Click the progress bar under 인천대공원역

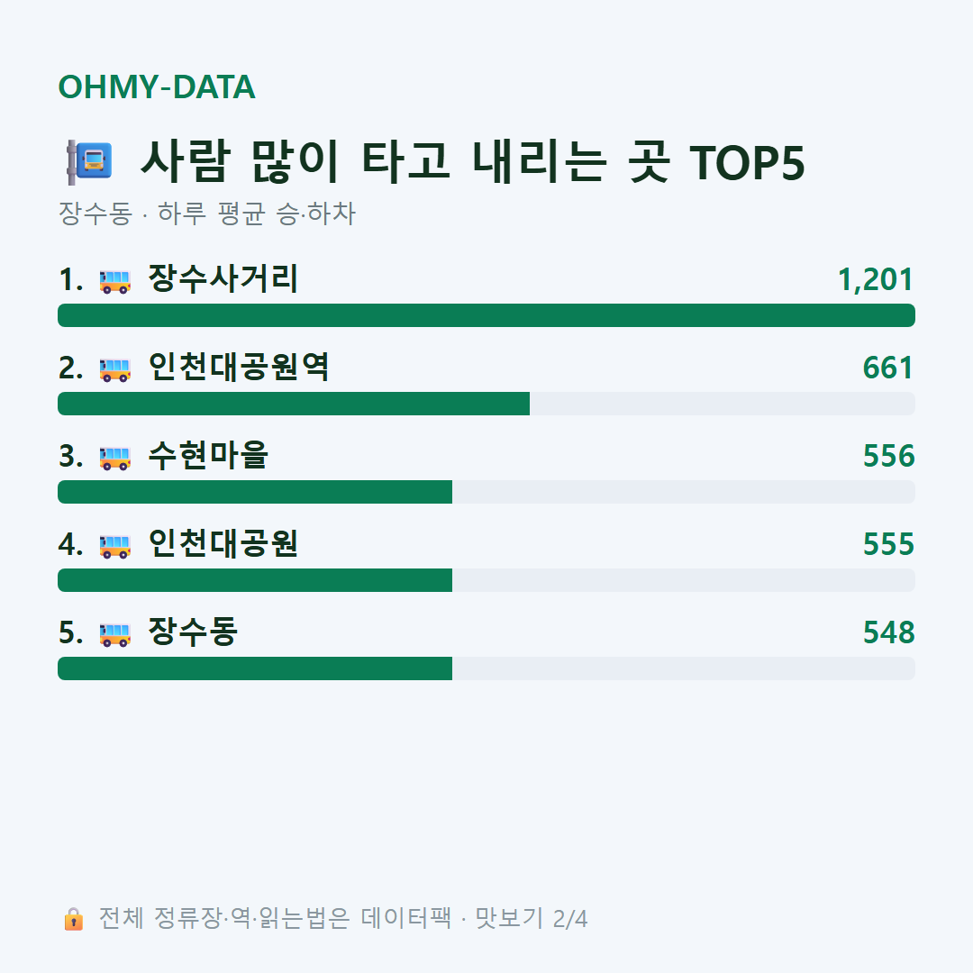pos(486,404)
